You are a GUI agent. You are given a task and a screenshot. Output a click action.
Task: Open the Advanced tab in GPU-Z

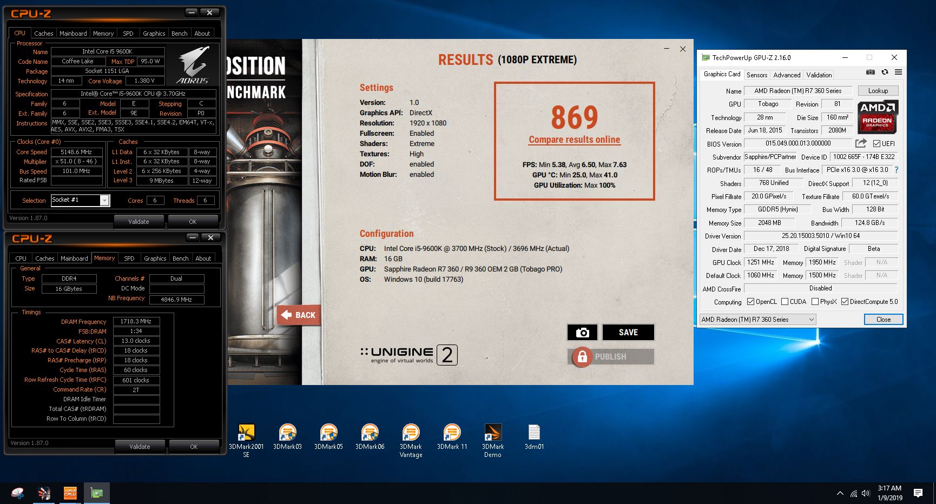point(787,75)
